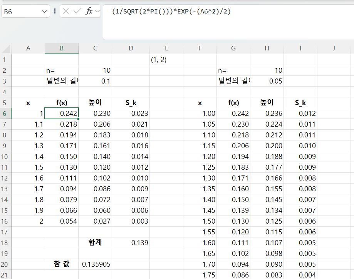This screenshot has height=279, width=354.
Task: Select row 18 header
Action: coord(5,243)
